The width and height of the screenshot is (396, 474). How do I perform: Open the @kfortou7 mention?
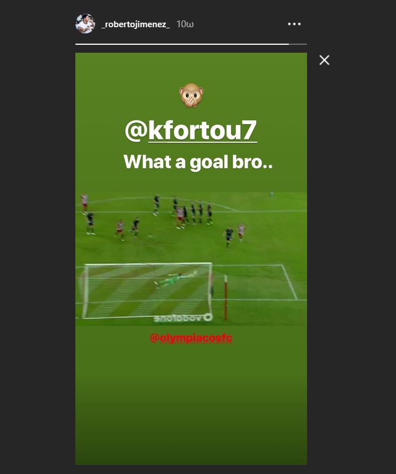191,130
